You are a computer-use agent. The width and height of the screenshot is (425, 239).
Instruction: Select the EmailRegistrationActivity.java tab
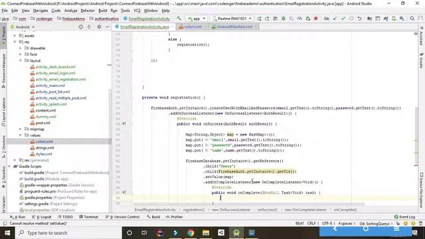pos(145,27)
